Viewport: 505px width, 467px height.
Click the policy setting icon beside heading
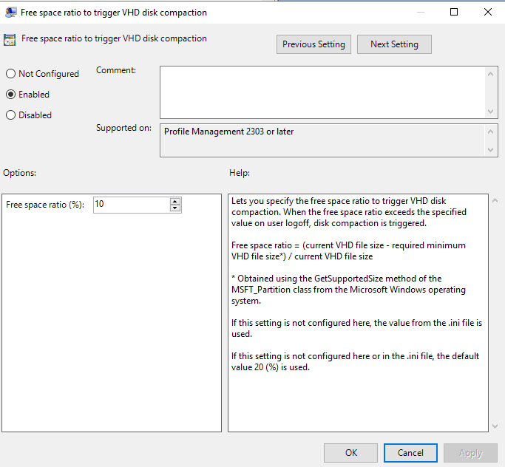(10, 40)
